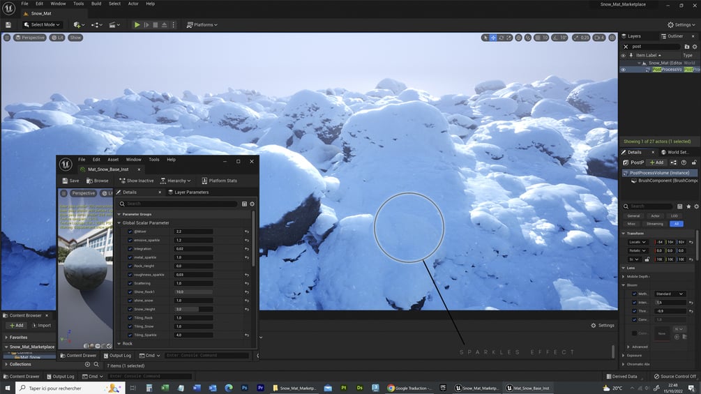Uncheck the metal_sparkle parameter checkbox
The image size is (701, 394).
pos(130,257)
